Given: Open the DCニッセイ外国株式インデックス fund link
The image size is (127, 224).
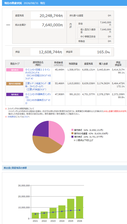Looking at the screenshot, I should [x=38, y=98].
